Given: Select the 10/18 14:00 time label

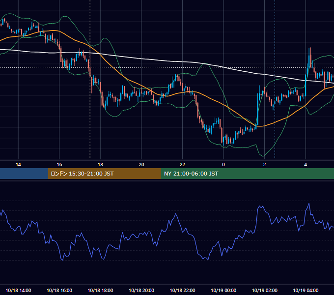Looking at the screenshot, I should click(x=18, y=290).
